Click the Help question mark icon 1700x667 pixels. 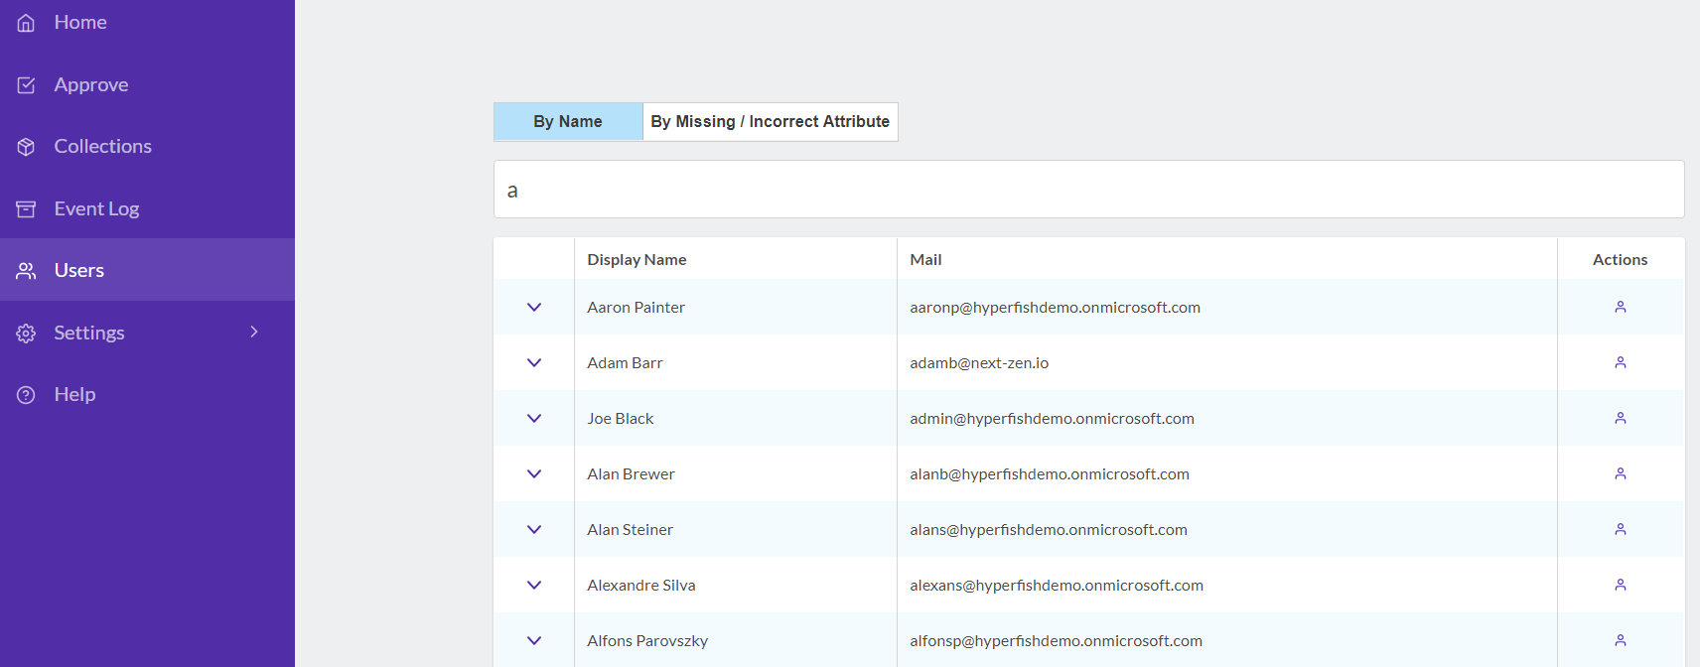tap(26, 395)
